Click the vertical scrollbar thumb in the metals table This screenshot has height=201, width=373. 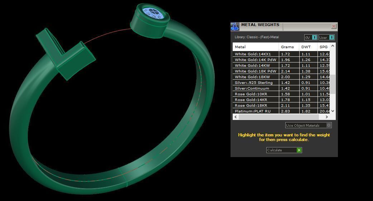point(333,84)
